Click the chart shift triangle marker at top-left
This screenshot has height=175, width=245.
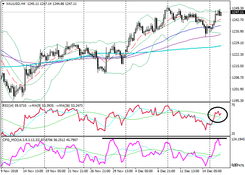pos(3,3)
